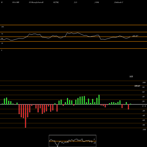Click the '(5,5' parameter text in header

(76, 2)
